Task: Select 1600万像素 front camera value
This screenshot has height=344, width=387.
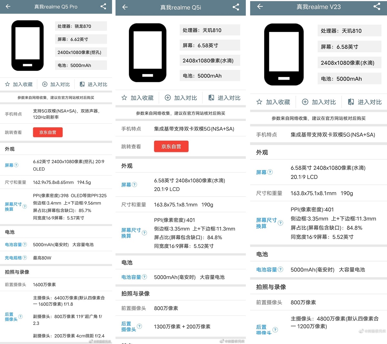Action: (x=45, y=284)
